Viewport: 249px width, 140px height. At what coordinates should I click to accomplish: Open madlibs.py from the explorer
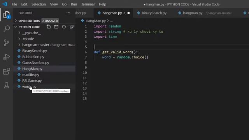pyautogui.click(x=31, y=75)
